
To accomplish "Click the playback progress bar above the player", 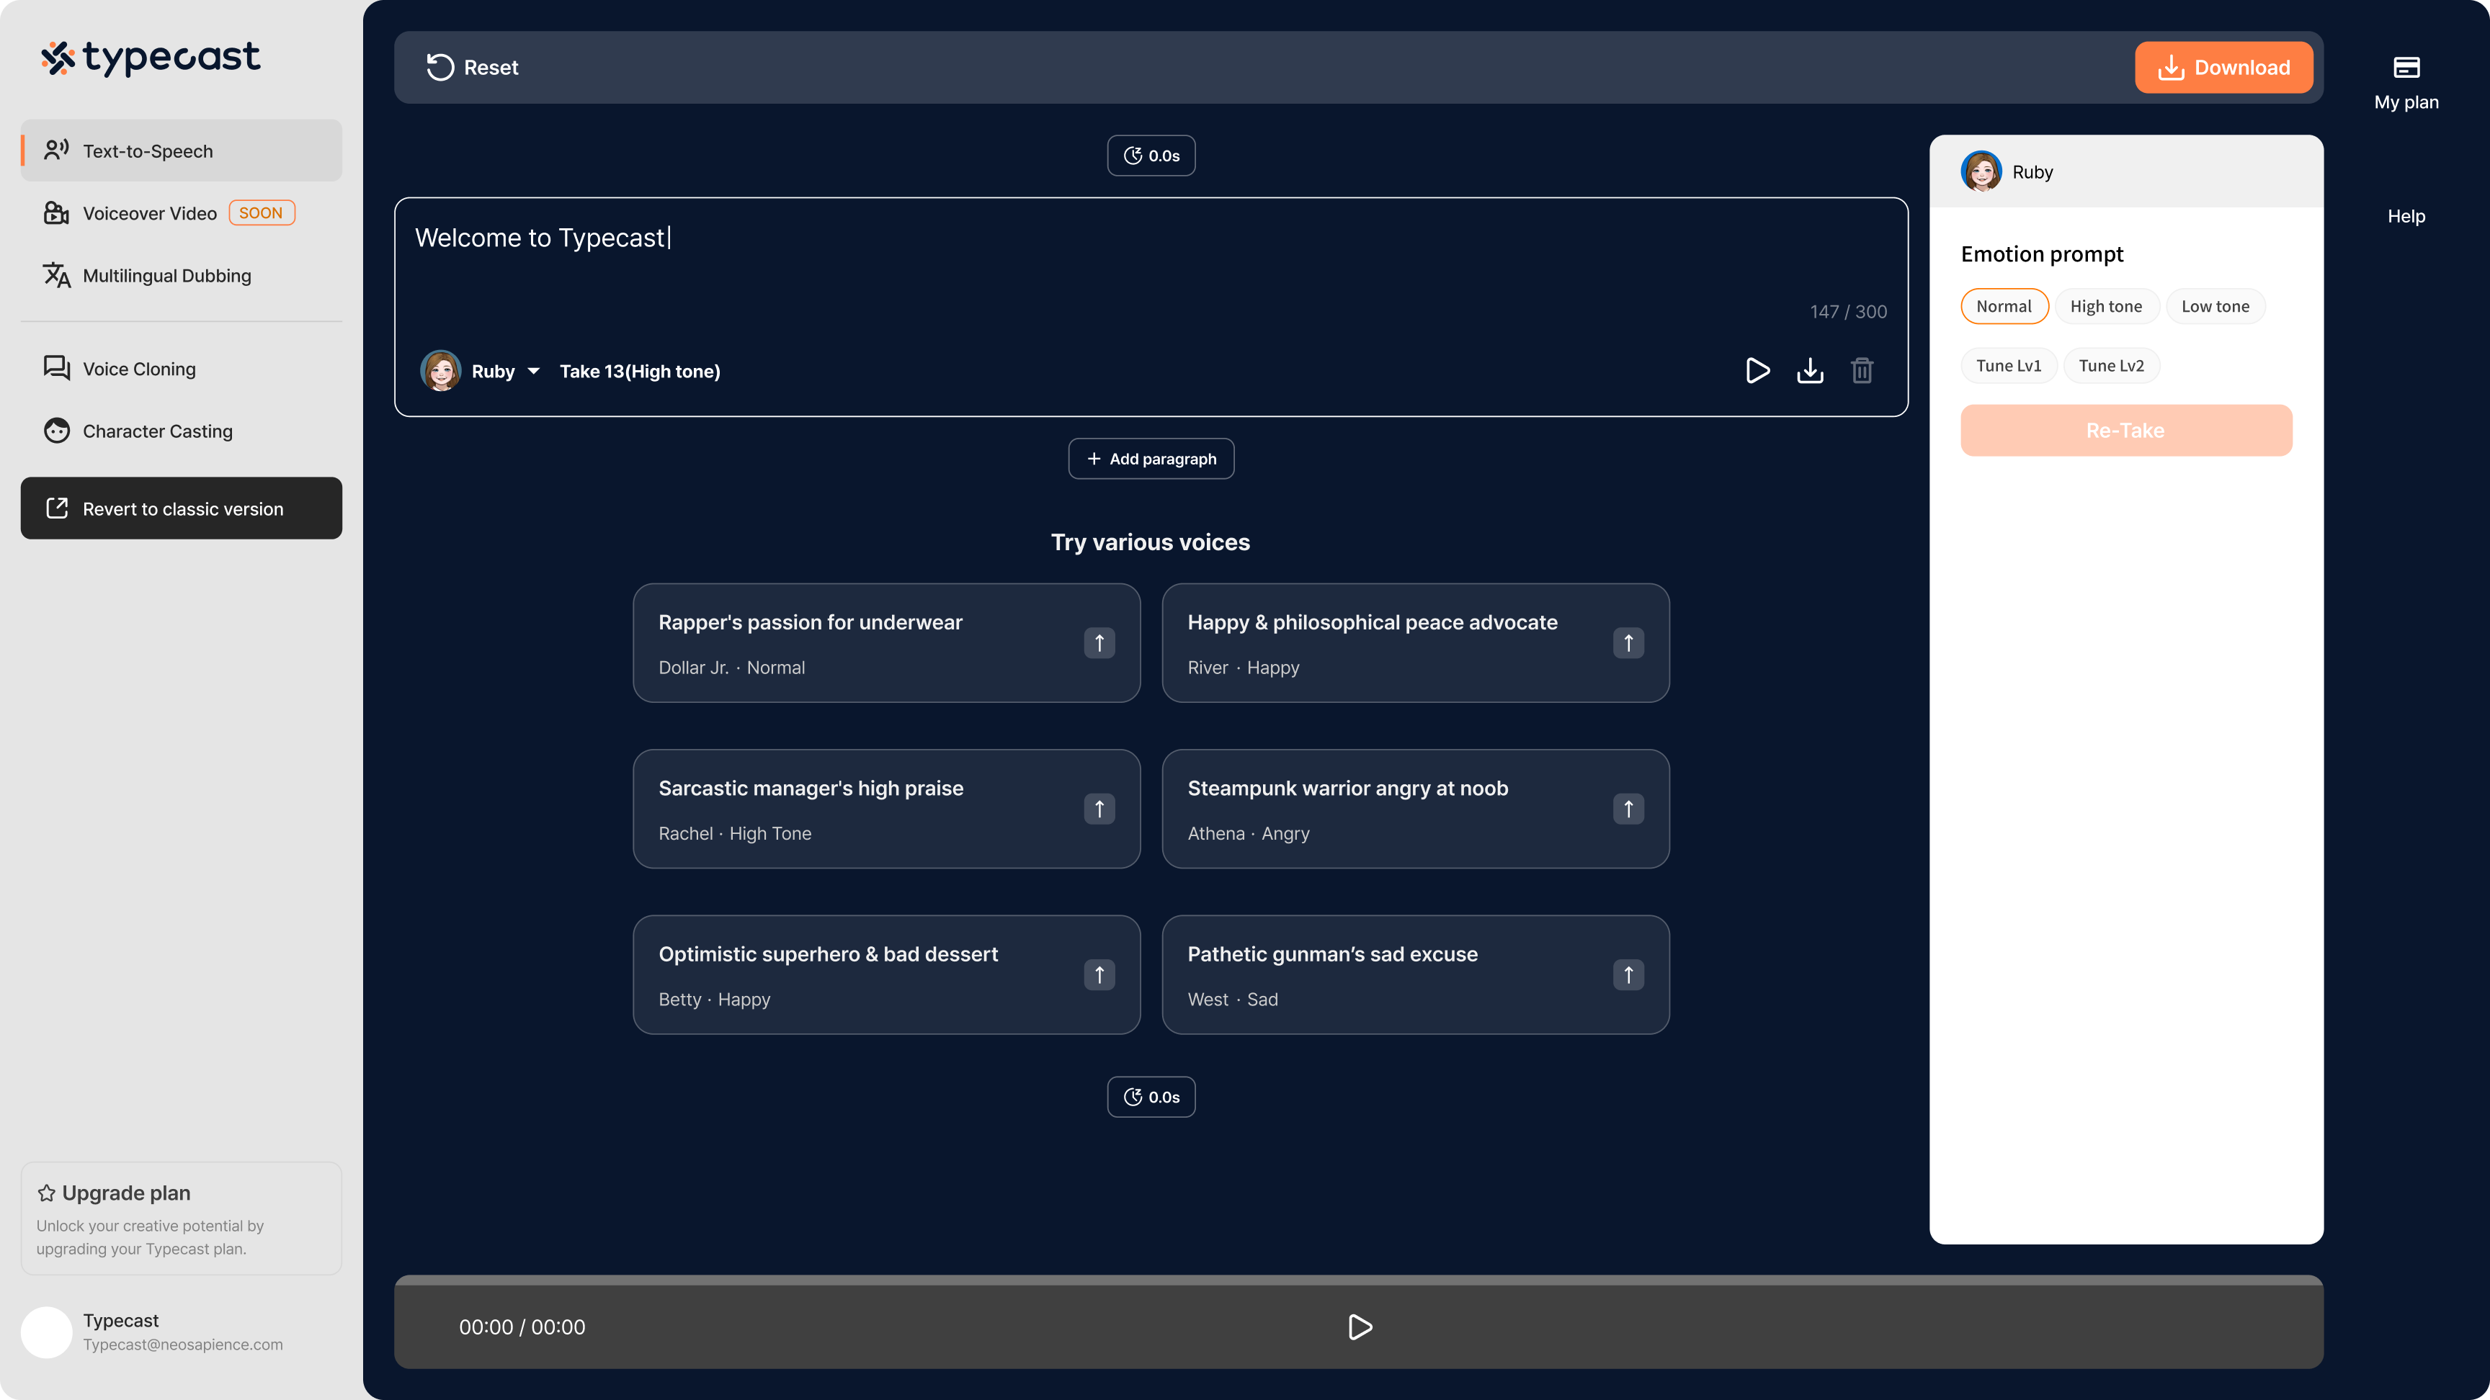I will click(x=1358, y=1280).
